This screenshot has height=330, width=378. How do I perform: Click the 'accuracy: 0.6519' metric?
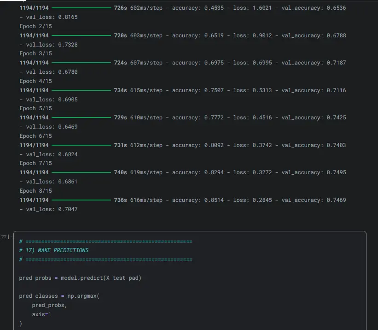(198, 35)
